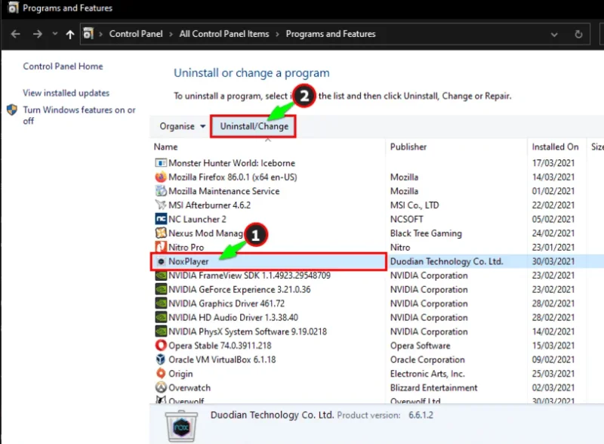The height and width of the screenshot is (444, 604).
Task: Select Oracle VM VirtualBox 6.1.18 name
Action: [222, 359]
